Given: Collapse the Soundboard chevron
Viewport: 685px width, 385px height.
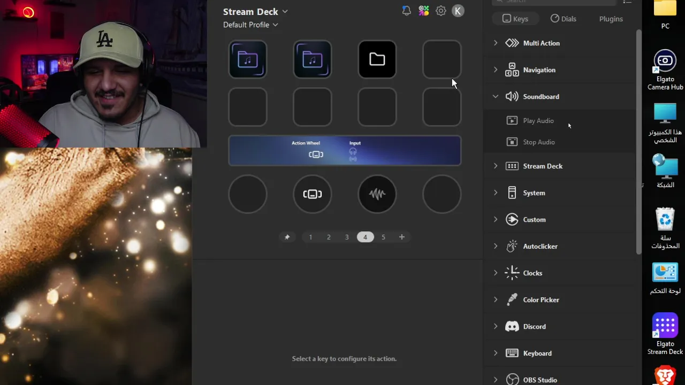Looking at the screenshot, I should click(496, 97).
